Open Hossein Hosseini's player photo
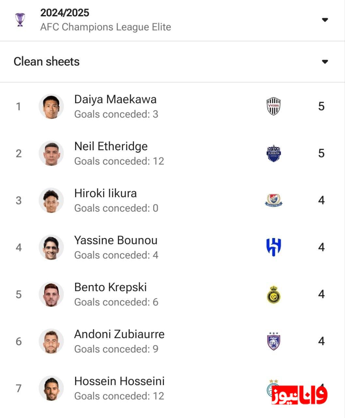This screenshot has height=418, width=345. point(51,388)
